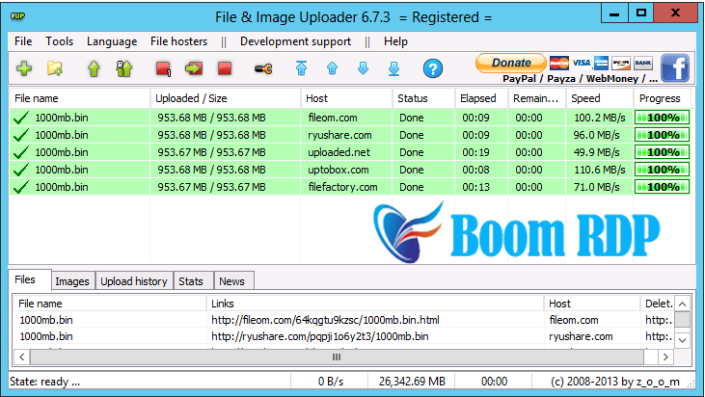
Task: Open accounts with the key icon
Action: tap(263, 68)
